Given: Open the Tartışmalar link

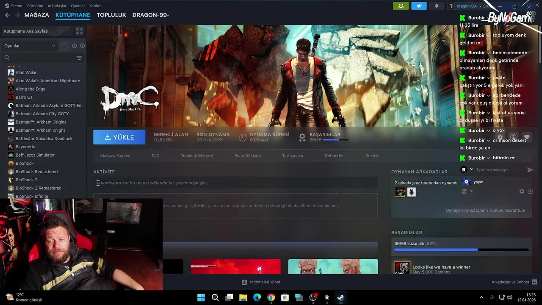Looking at the screenshot, I should pyautogui.click(x=293, y=155).
